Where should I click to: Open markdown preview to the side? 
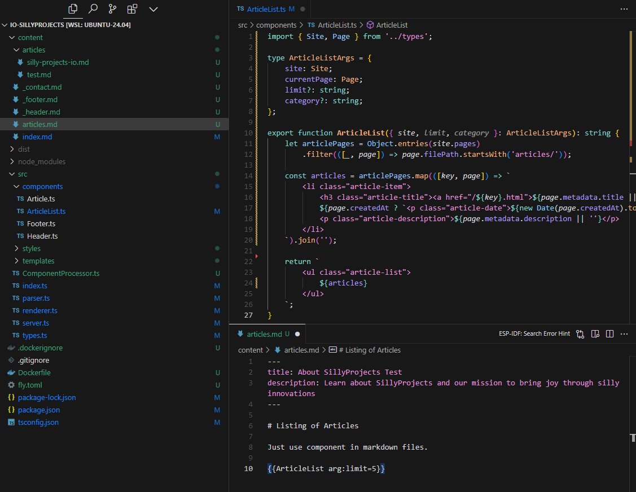(x=595, y=334)
